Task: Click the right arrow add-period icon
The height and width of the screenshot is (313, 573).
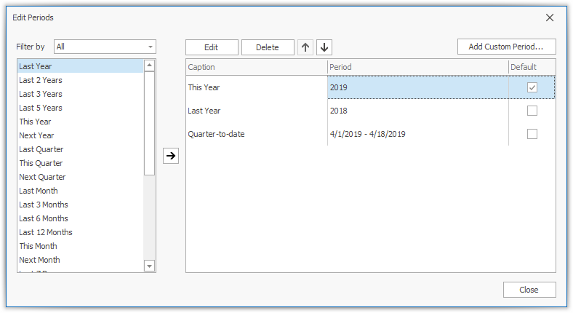Action: [171, 156]
